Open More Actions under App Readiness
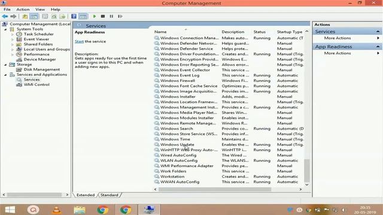This screenshot has height=215, width=383. [338, 53]
